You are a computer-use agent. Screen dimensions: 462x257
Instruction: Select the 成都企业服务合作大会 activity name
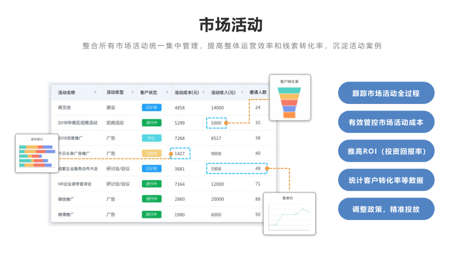78,169
